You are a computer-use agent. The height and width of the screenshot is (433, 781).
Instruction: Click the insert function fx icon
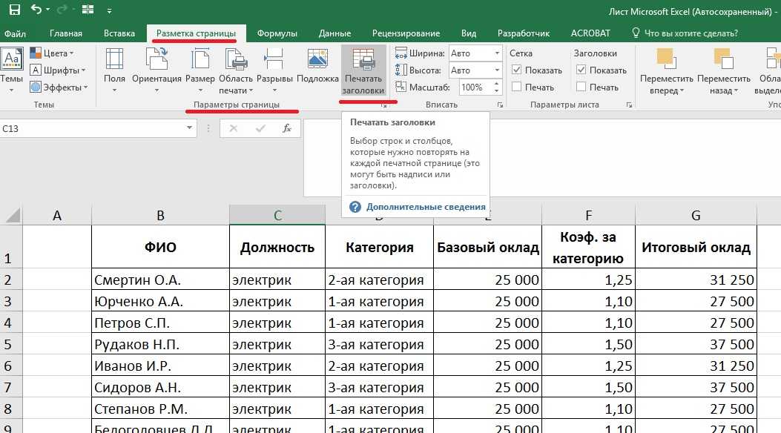(287, 128)
